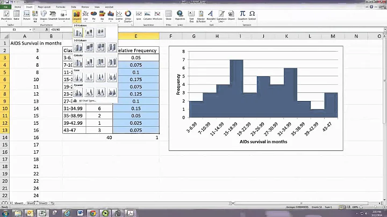Choose the Stacked Cone chart type
This screenshot has width=387, height=217.
pos(89,77)
